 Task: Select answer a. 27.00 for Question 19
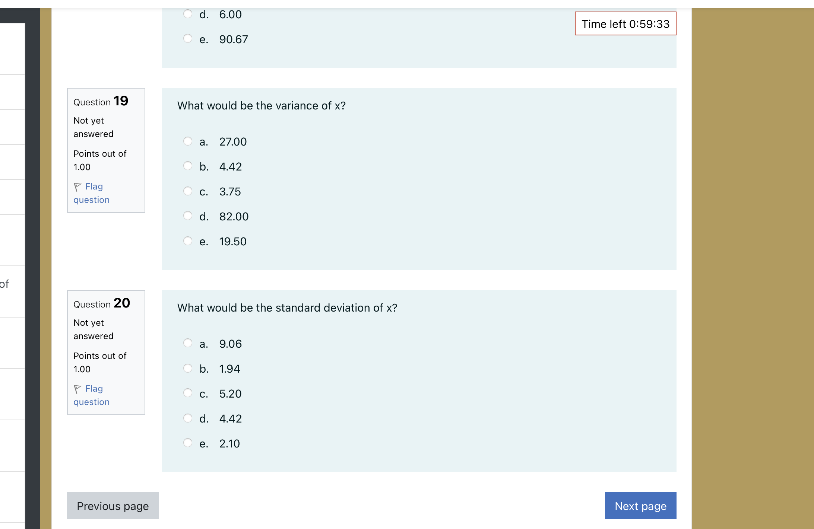[x=187, y=141]
